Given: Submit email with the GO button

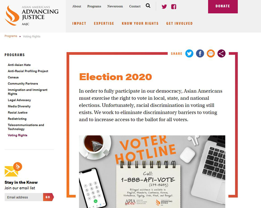Looking at the screenshot, I should [x=48, y=197].
